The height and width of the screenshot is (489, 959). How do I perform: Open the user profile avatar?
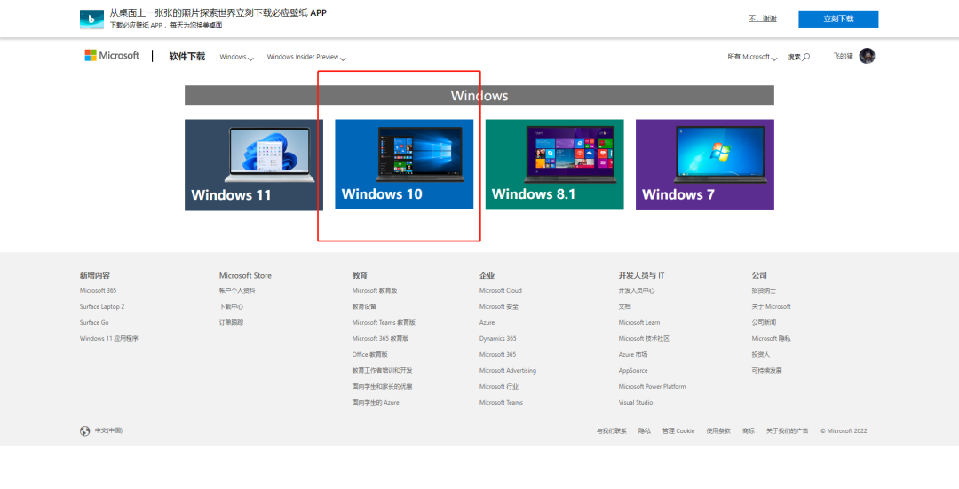(x=867, y=56)
